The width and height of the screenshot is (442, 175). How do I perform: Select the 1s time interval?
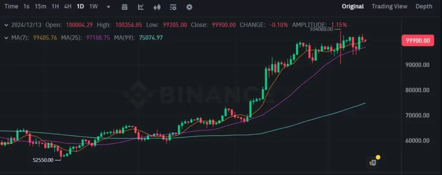point(26,6)
